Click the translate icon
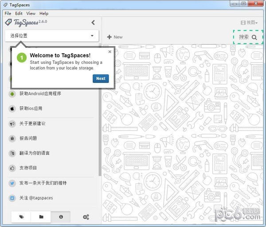 click(12, 153)
